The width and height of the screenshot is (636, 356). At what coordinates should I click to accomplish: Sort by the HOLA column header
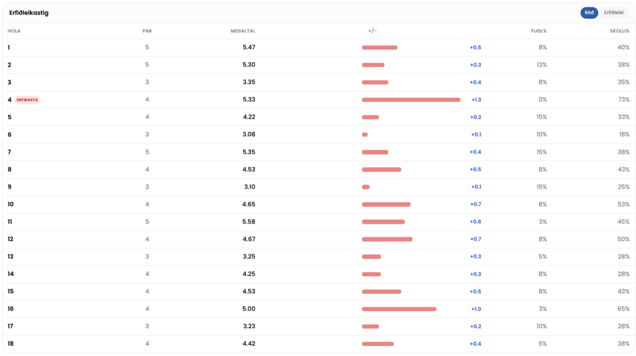tap(14, 31)
